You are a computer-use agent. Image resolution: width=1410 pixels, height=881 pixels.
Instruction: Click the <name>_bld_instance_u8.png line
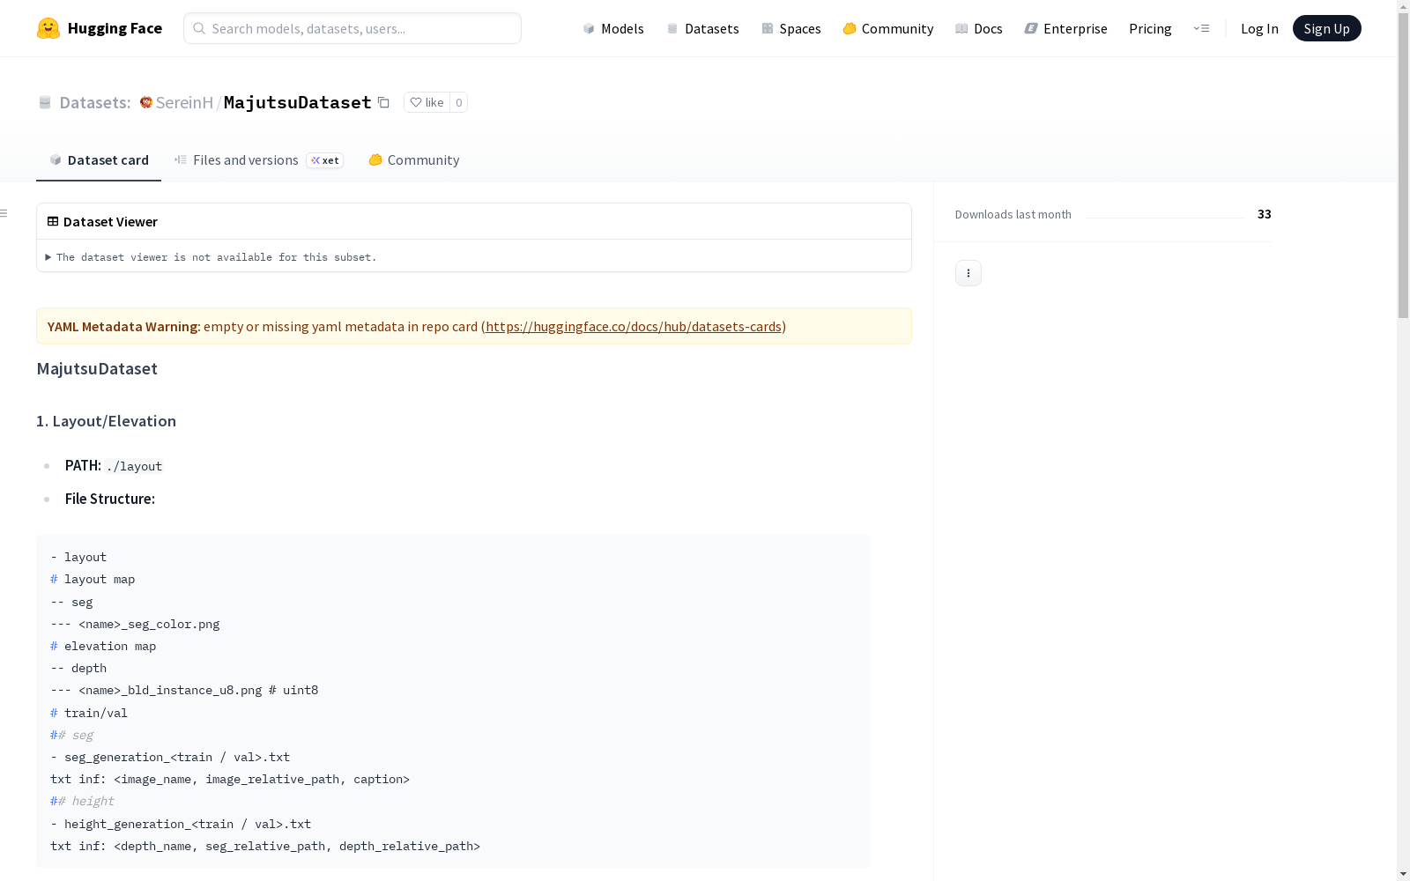click(x=184, y=690)
